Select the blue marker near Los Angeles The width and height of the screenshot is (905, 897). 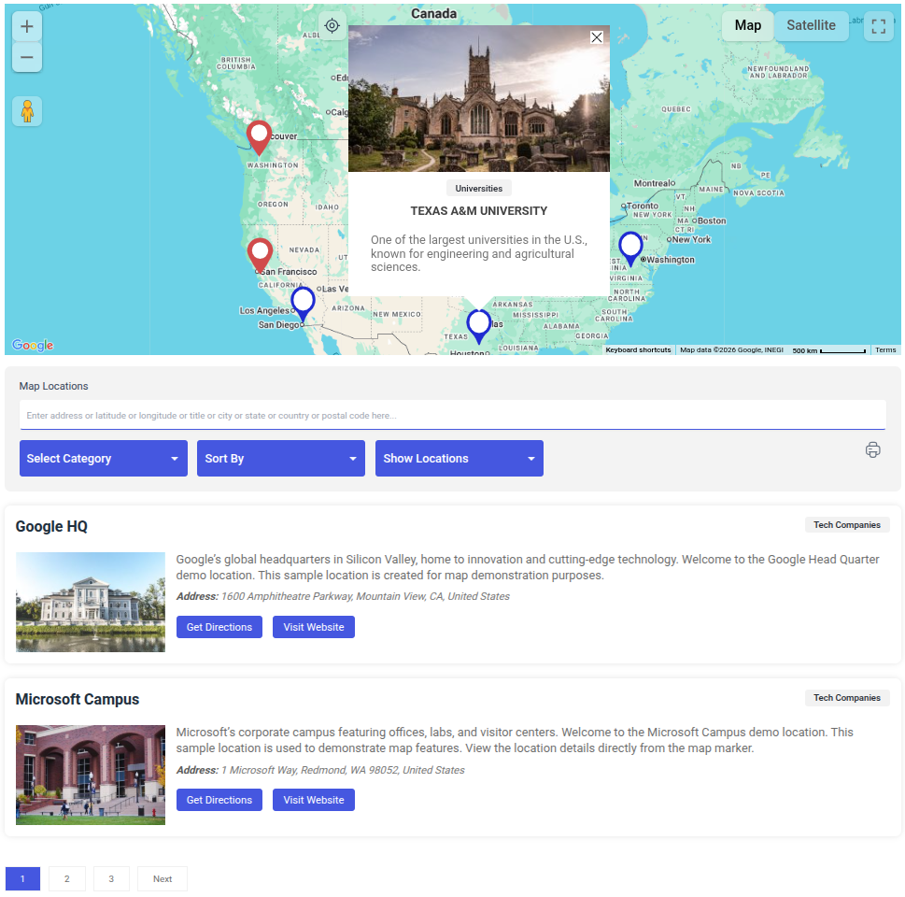(303, 304)
